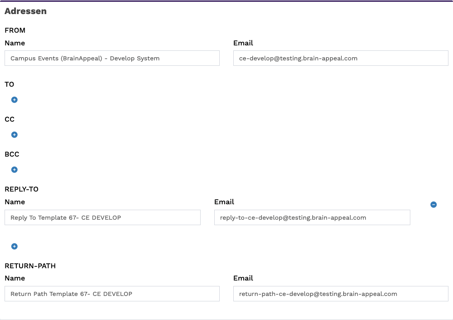This screenshot has width=453, height=320.
Task: Select the RETURN-PATH section label
Action: (x=30, y=266)
